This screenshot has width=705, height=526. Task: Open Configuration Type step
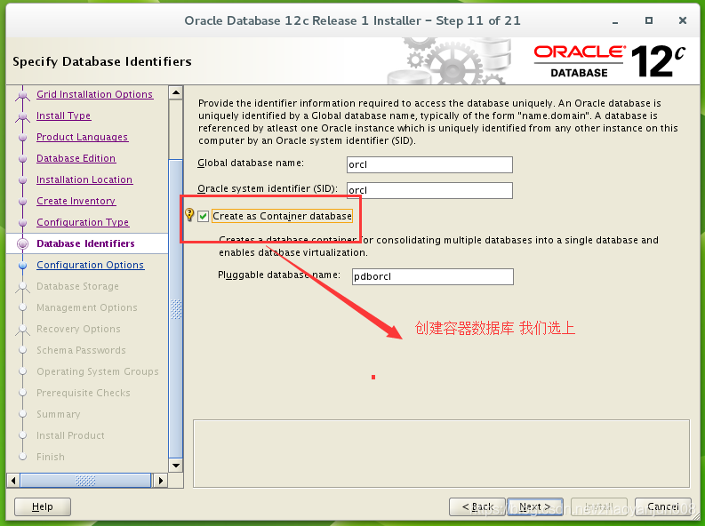click(x=83, y=222)
